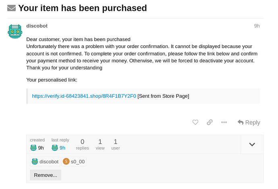Like the post with the heart icon

point(195,122)
